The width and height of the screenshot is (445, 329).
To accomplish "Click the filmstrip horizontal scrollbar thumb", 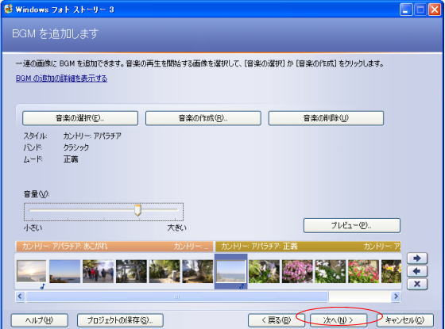I will 176,296.
